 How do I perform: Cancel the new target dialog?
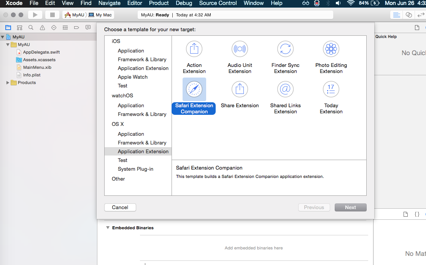(x=120, y=208)
